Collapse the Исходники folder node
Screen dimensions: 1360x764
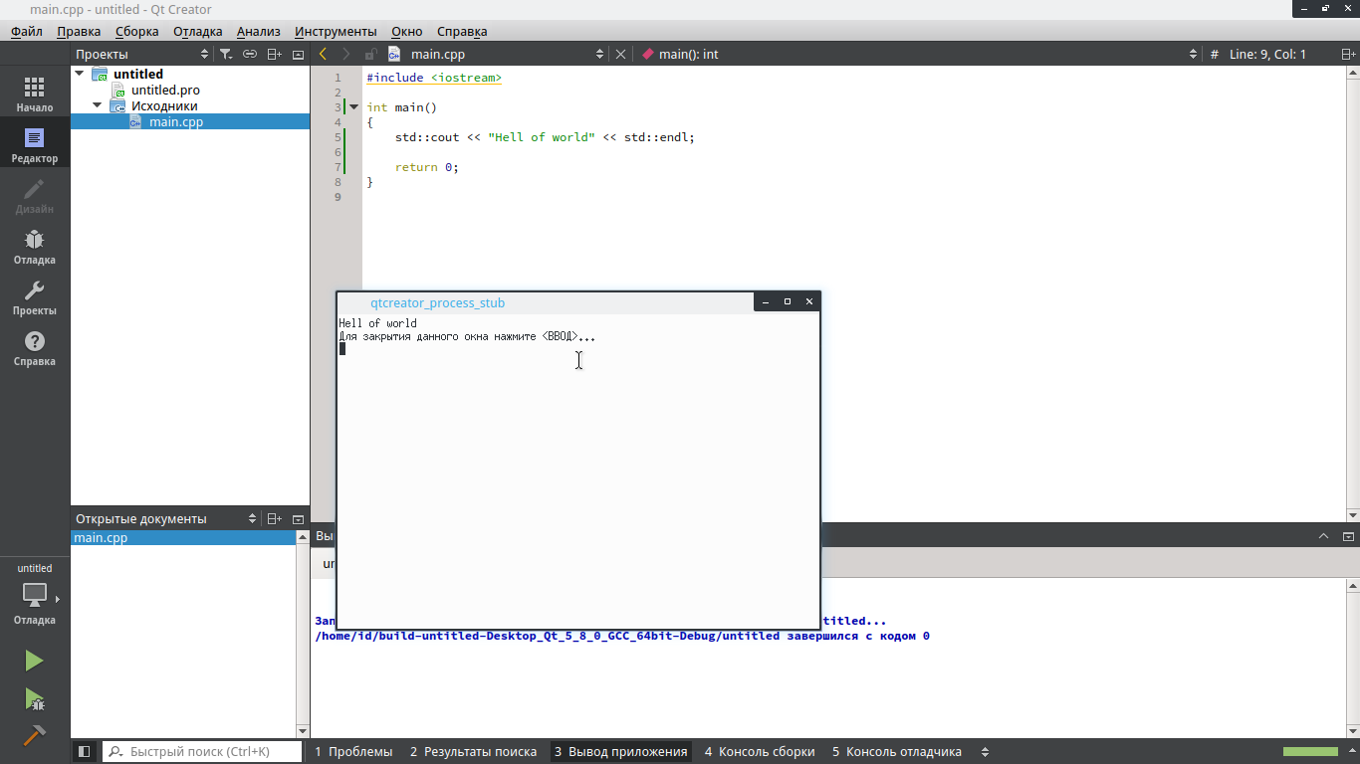click(98, 105)
